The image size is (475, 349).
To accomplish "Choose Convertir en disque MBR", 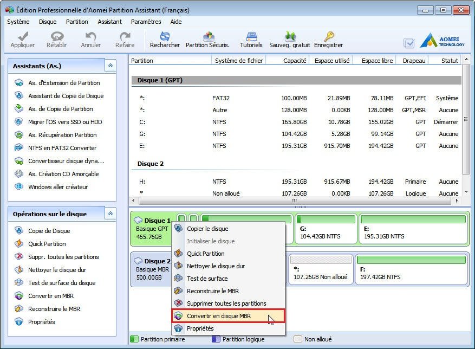I will 229,316.
